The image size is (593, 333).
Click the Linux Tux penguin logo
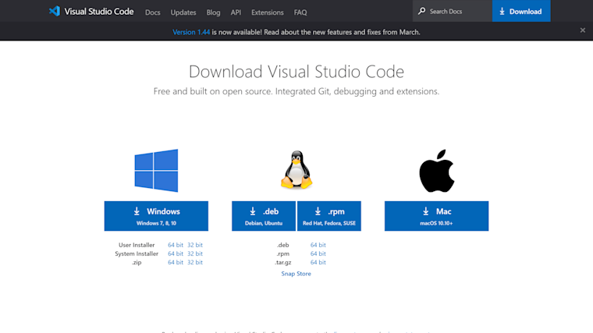296,170
